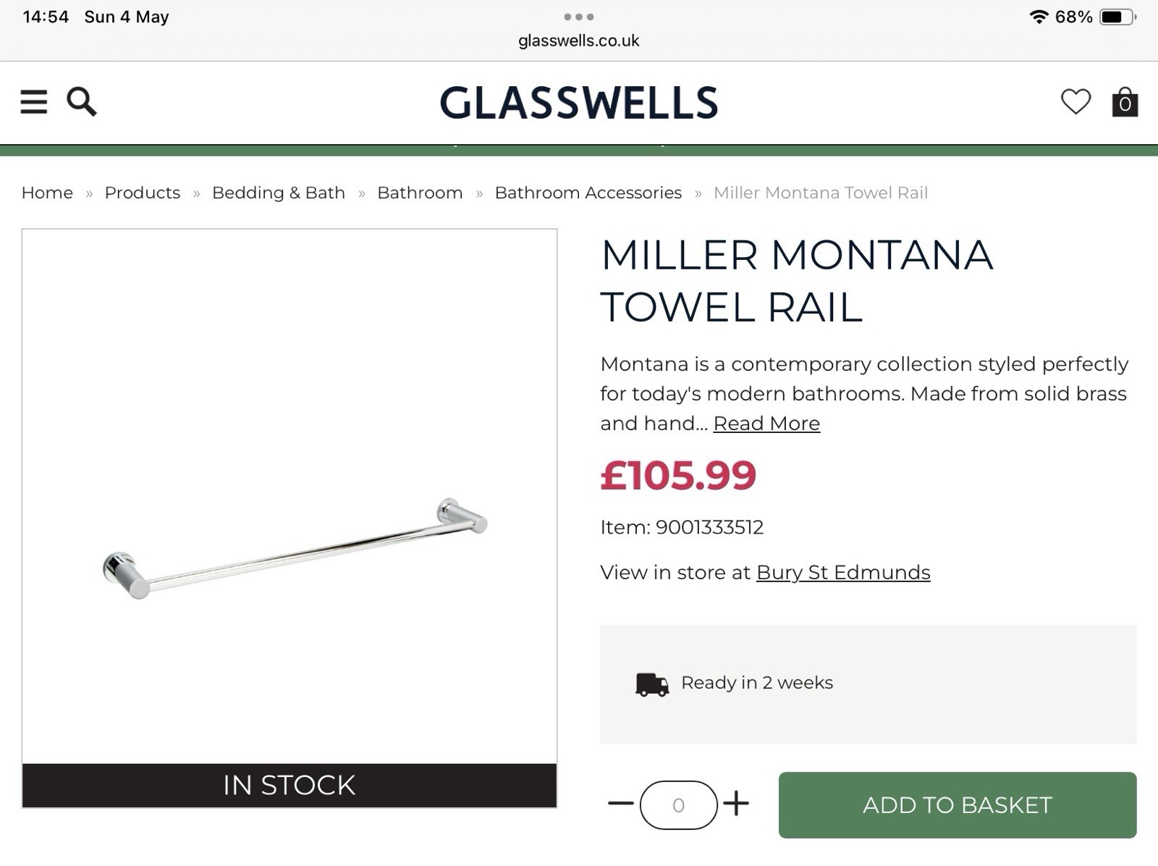Go to Products breadcrumb

[143, 193]
